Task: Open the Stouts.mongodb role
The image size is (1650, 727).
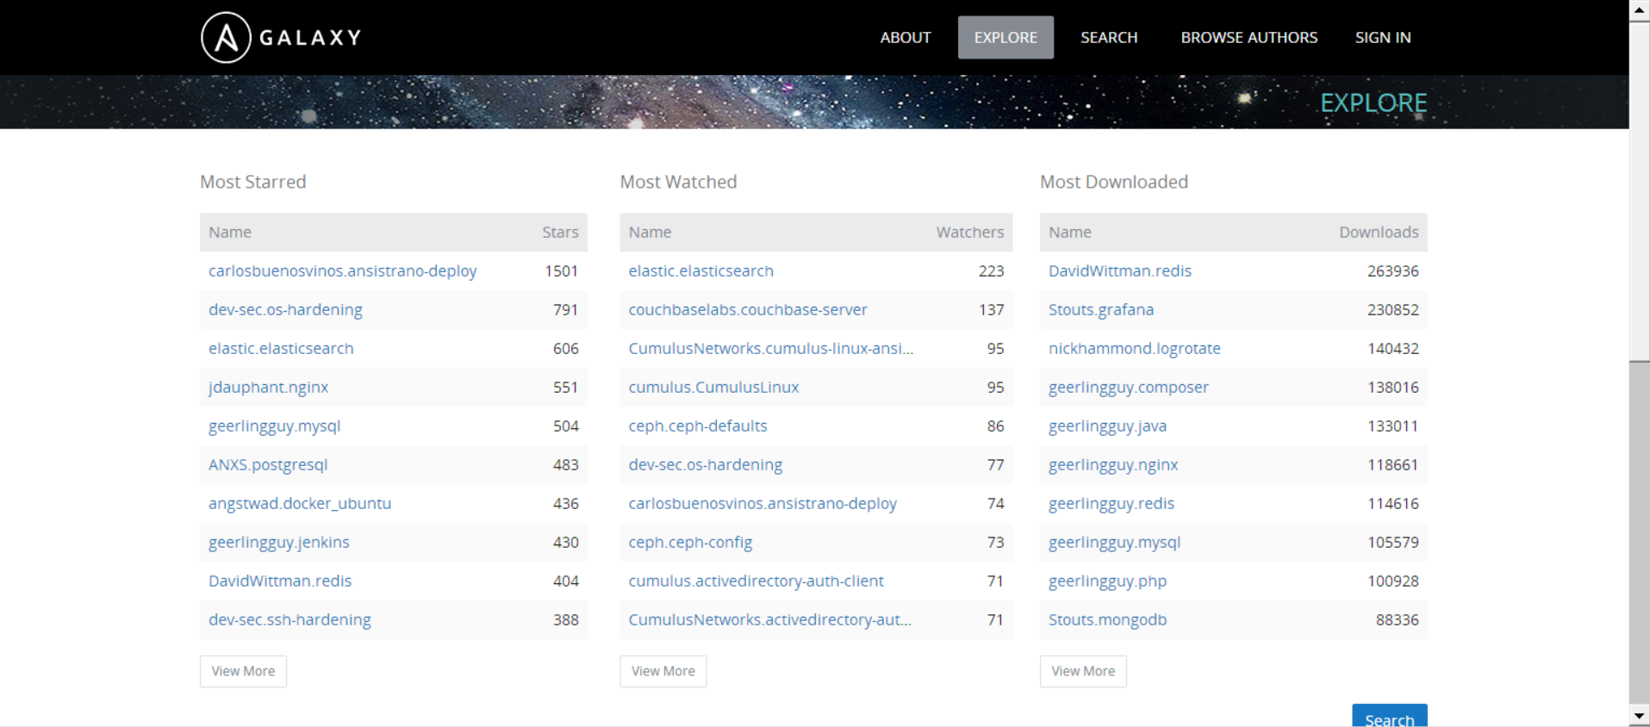Action: click(1107, 619)
